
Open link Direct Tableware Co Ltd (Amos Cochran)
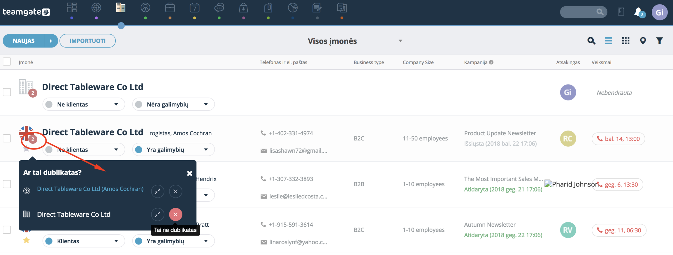[90, 189]
